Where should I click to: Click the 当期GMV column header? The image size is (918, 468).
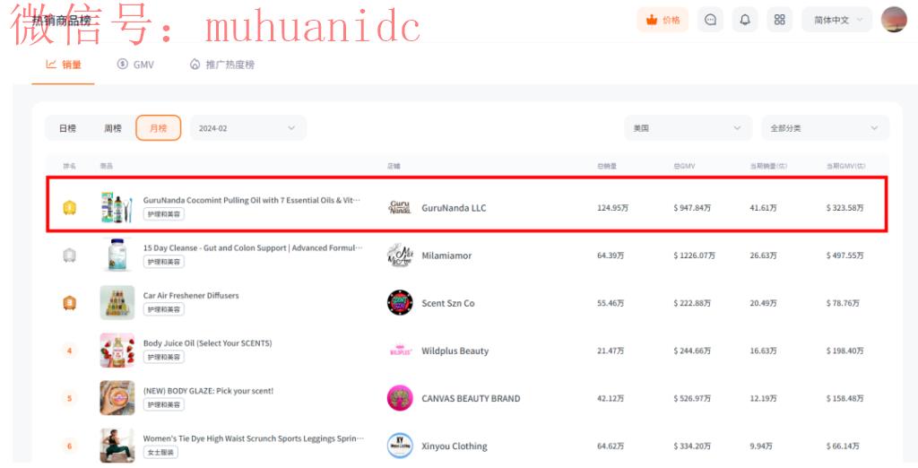click(845, 167)
